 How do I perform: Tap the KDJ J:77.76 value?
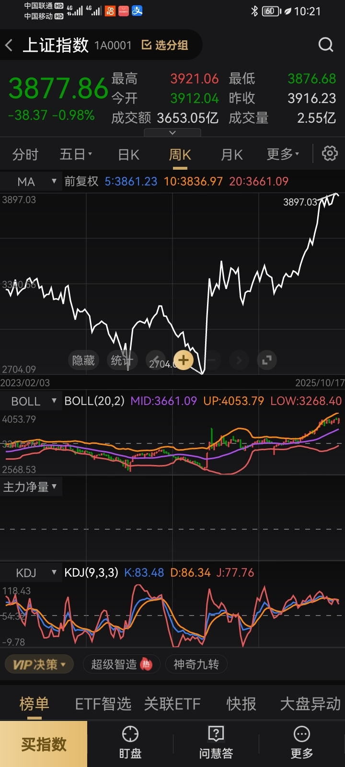[235, 572]
